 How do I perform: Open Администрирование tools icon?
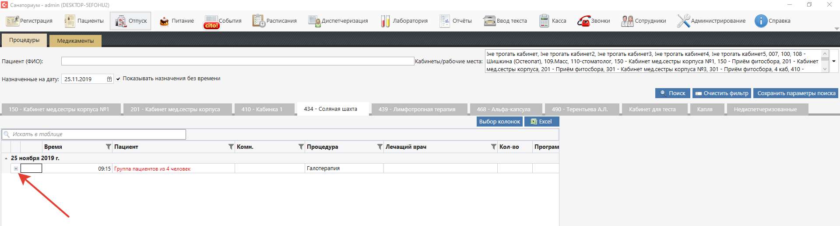point(683,21)
